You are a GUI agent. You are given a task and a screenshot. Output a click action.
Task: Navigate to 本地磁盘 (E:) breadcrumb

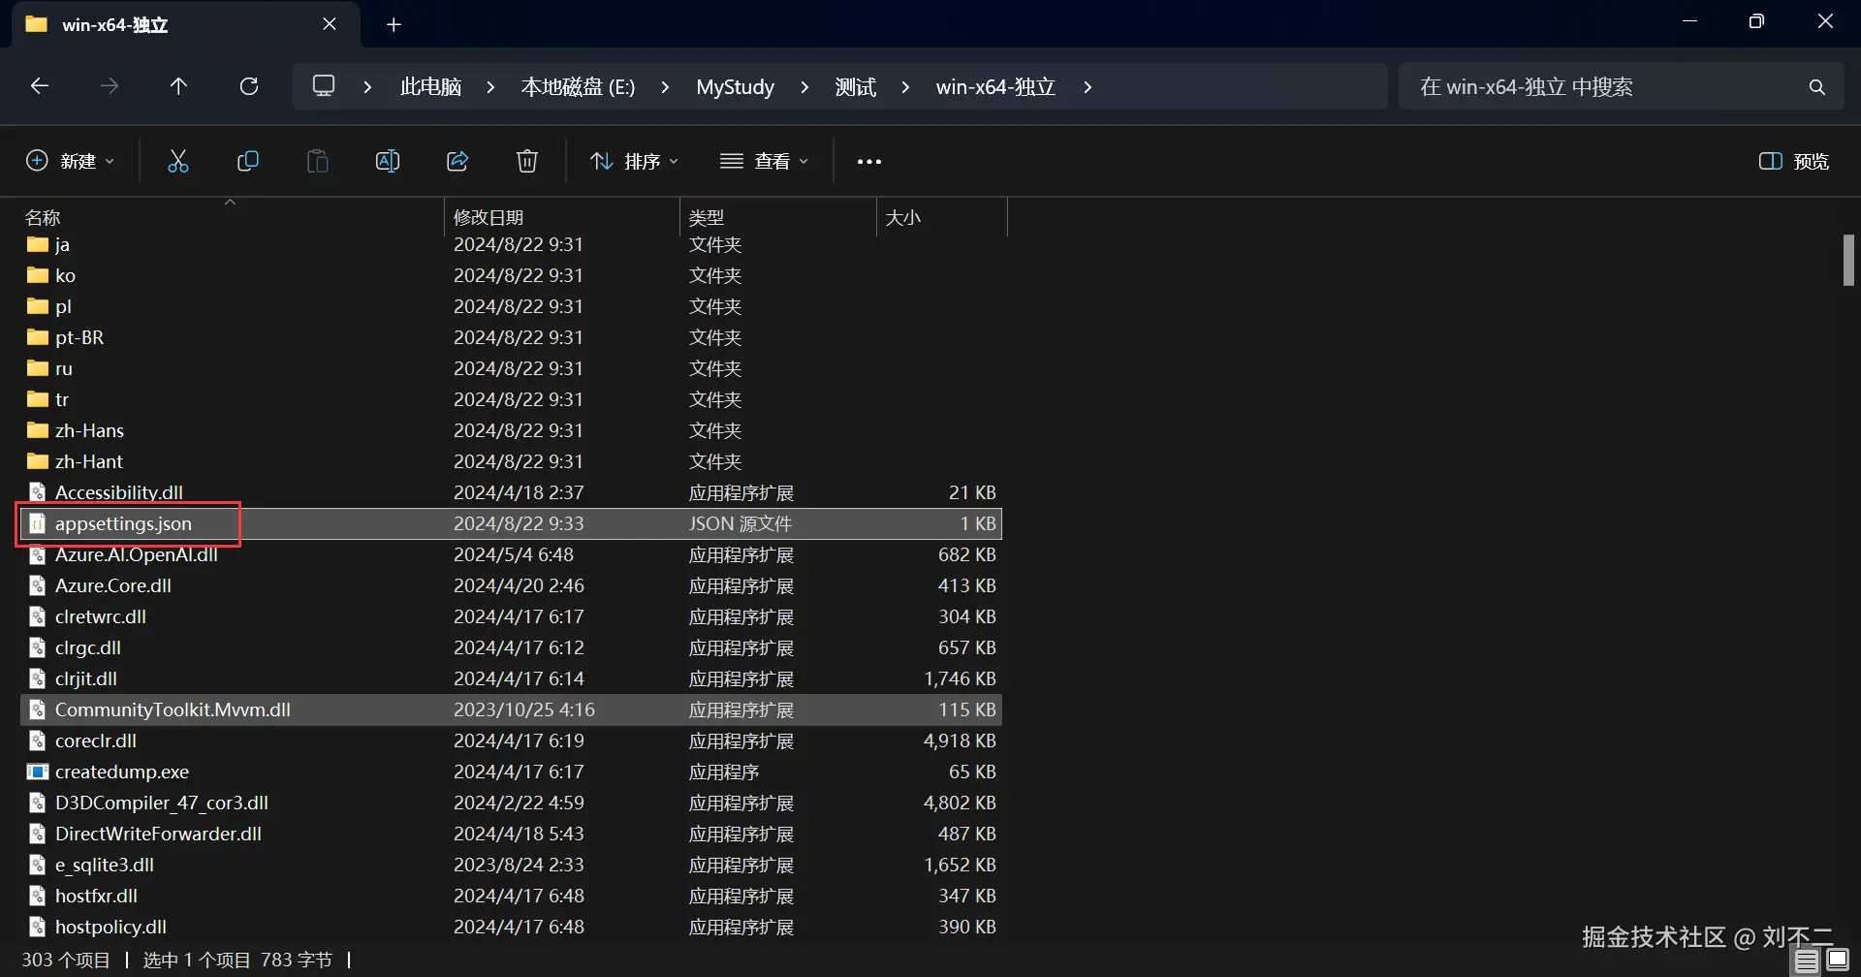click(579, 87)
